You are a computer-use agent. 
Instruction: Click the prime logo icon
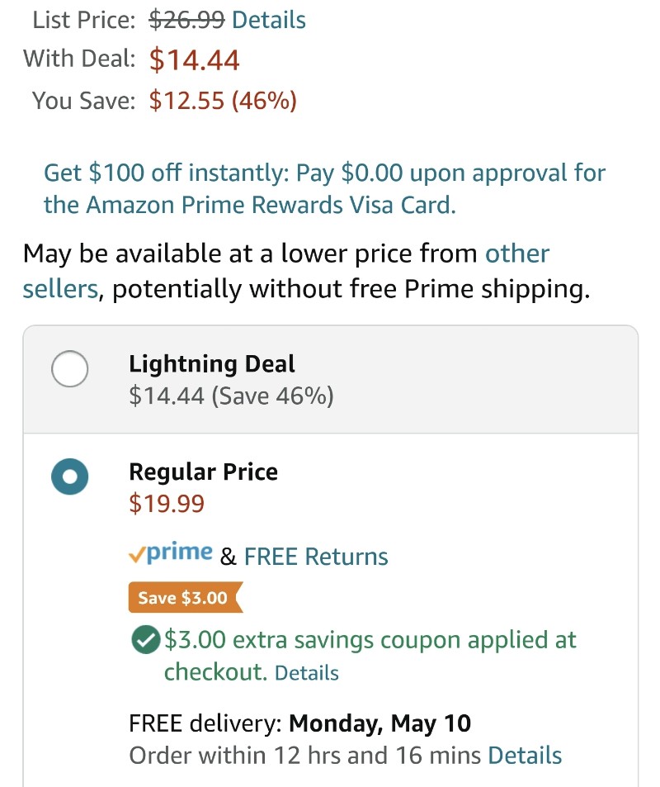pos(171,553)
